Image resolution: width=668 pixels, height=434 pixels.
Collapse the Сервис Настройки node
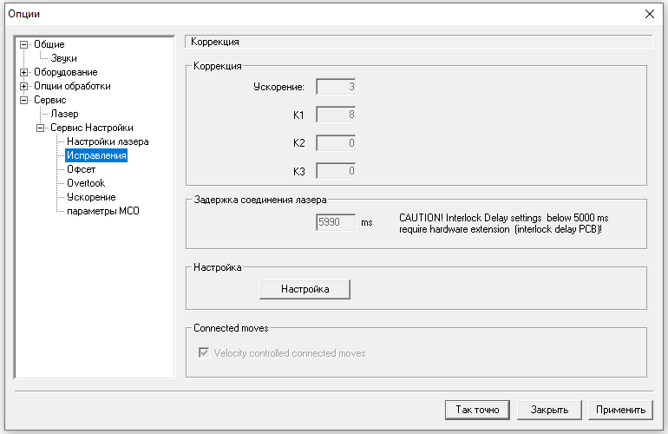click(x=41, y=128)
